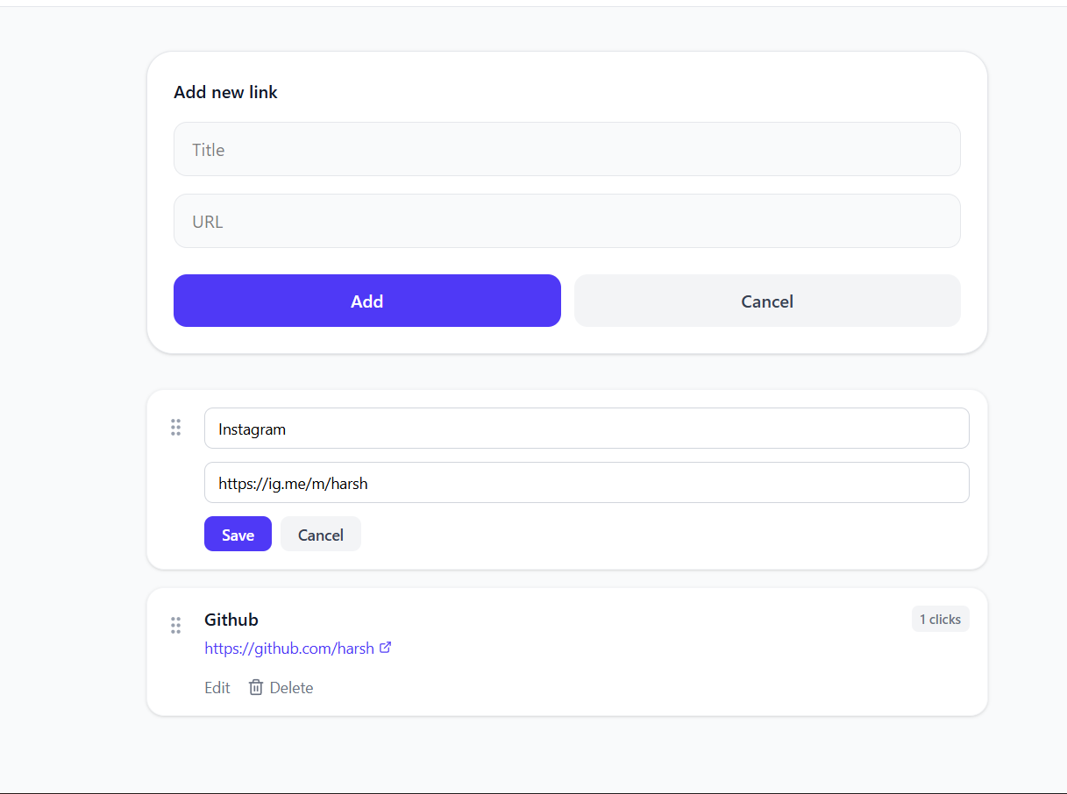Cancel adding a new link
Image resolution: width=1067 pixels, height=794 pixels.
(766, 301)
